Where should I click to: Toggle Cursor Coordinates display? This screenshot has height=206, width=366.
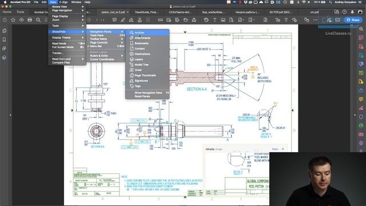pyautogui.click(x=106, y=60)
